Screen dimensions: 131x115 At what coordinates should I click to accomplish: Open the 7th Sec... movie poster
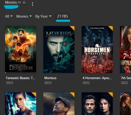(x=125, y=50)
